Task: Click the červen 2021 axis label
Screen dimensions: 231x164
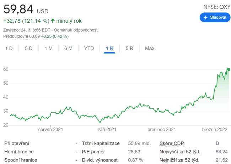Action: (x=51, y=130)
